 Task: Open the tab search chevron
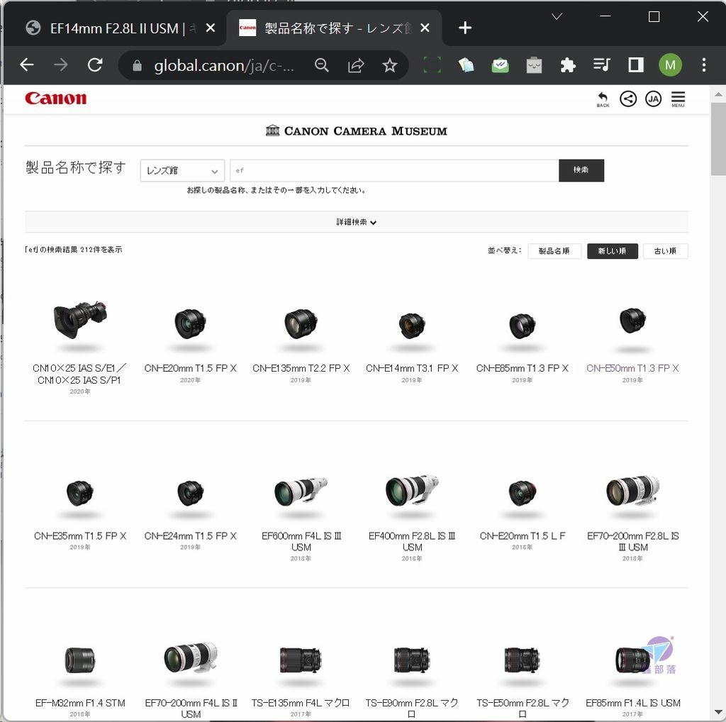click(x=557, y=17)
